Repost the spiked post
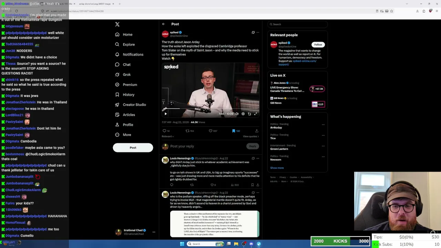The image size is (441, 248). 187,131
